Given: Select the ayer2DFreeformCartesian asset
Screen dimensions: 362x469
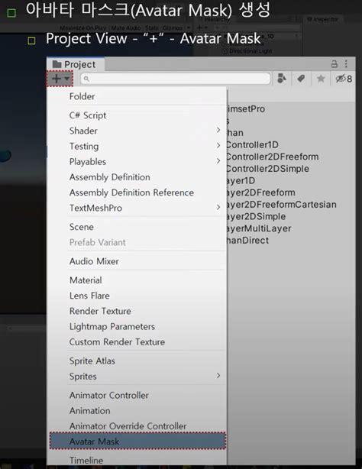Looking at the screenshot, I should (281, 205).
